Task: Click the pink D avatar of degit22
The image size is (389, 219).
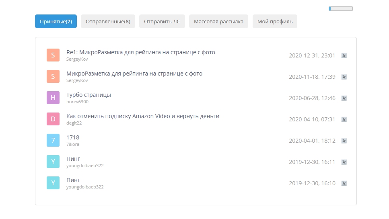Action: coord(53,119)
